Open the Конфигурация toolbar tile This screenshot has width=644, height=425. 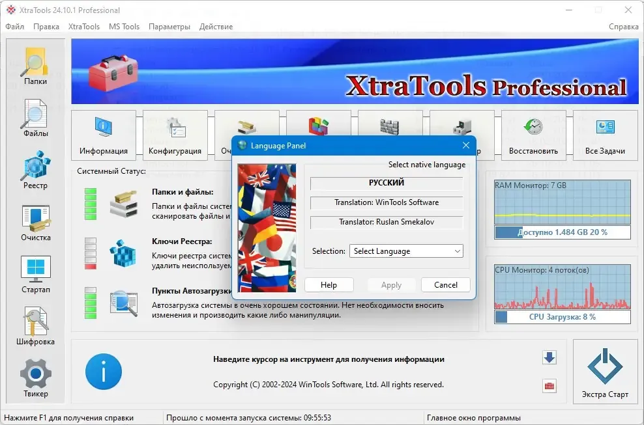click(x=175, y=135)
